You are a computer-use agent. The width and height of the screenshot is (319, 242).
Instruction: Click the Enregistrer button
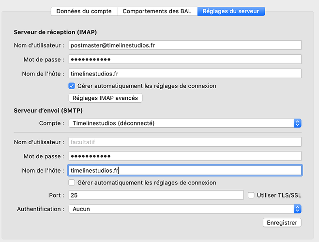pyautogui.click(x=282, y=223)
